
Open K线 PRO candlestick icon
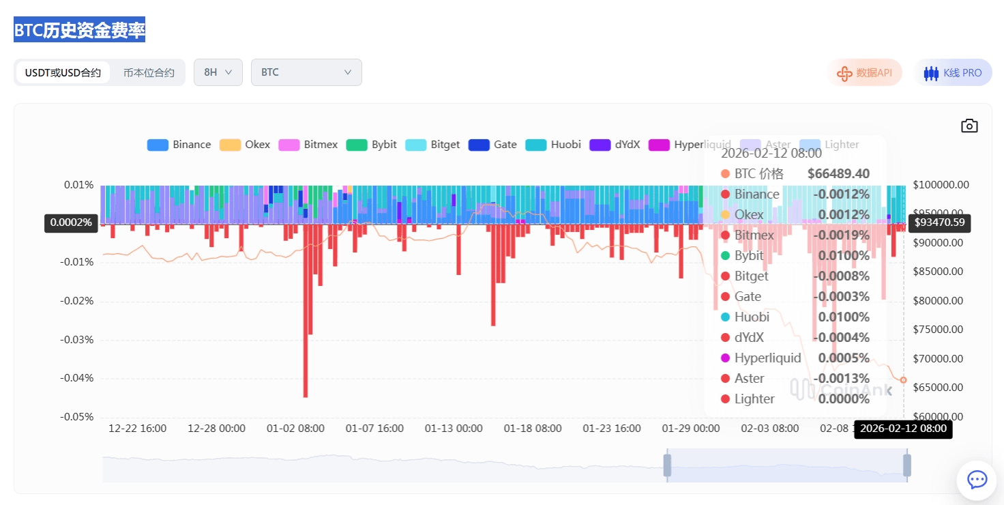(x=931, y=73)
